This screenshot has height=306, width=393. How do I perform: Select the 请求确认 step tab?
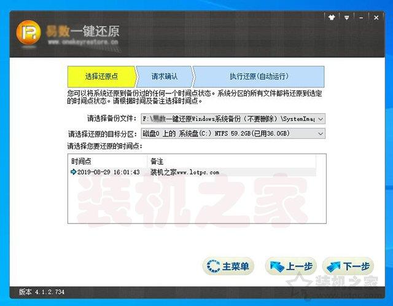click(165, 76)
